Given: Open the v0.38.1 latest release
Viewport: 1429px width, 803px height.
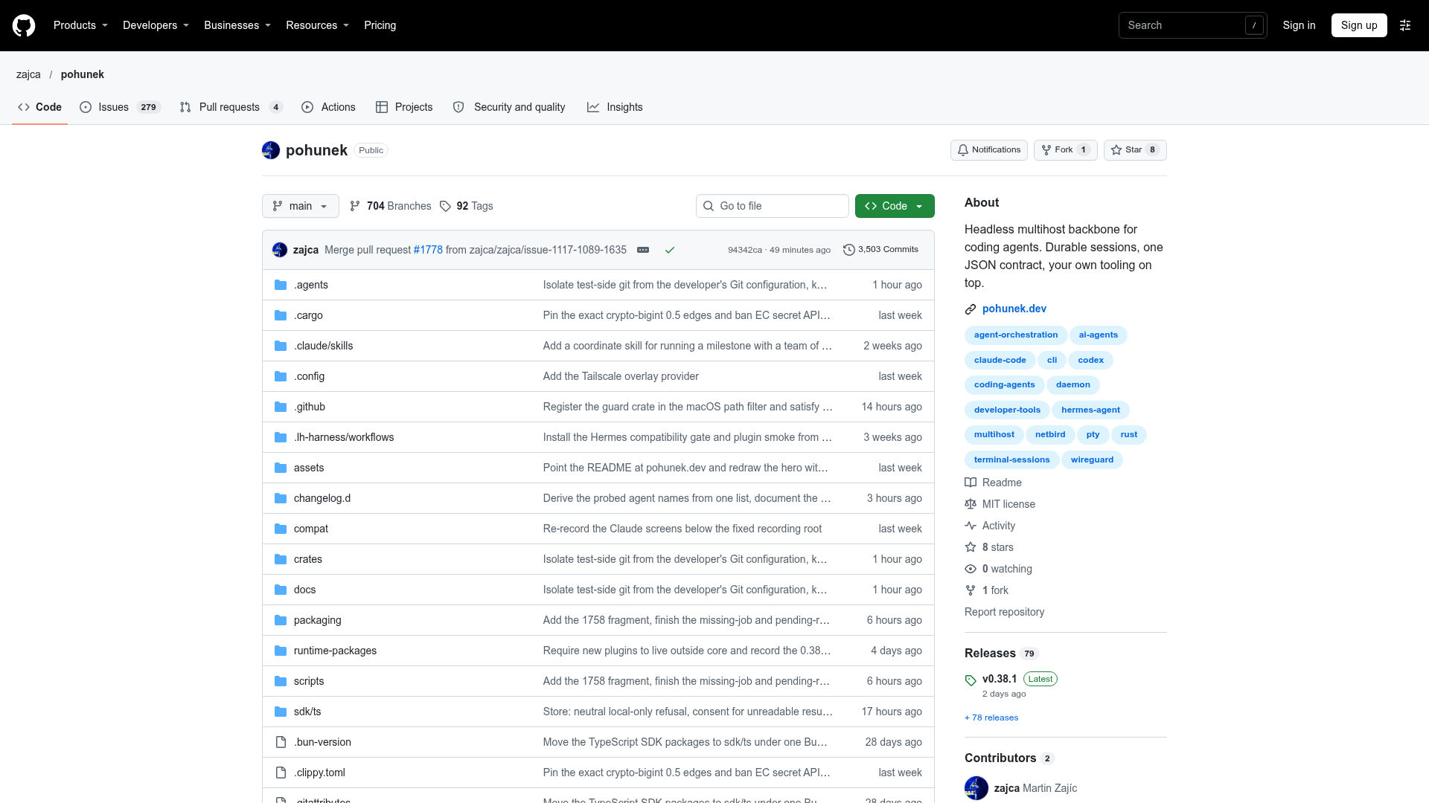Looking at the screenshot, I should pos(1000,679).
